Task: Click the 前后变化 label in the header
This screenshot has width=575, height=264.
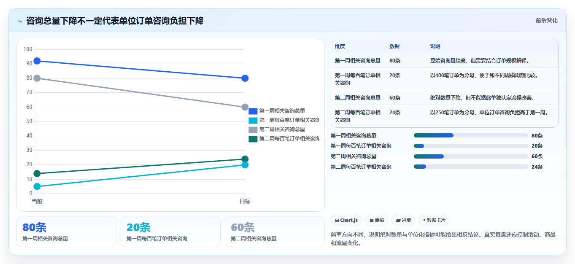Action: [x=546, y=20]
